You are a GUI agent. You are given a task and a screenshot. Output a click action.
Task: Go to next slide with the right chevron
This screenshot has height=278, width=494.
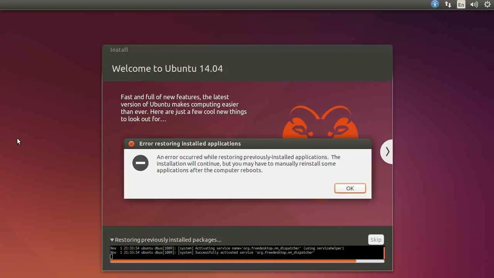(x=387, y=152)
